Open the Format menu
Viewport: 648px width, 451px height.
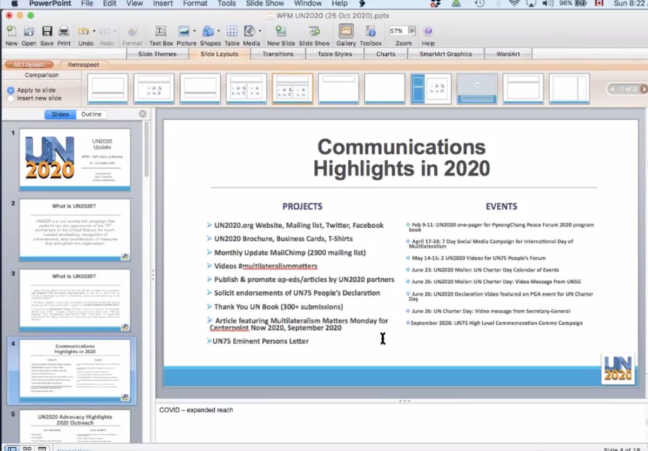pos(195,3)
